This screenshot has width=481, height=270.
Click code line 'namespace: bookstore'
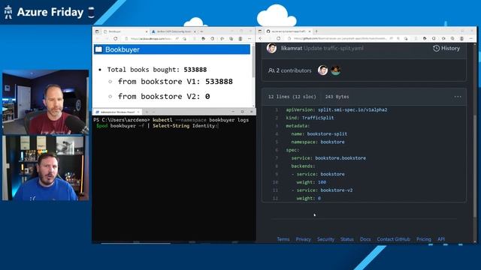coord(318,142)
